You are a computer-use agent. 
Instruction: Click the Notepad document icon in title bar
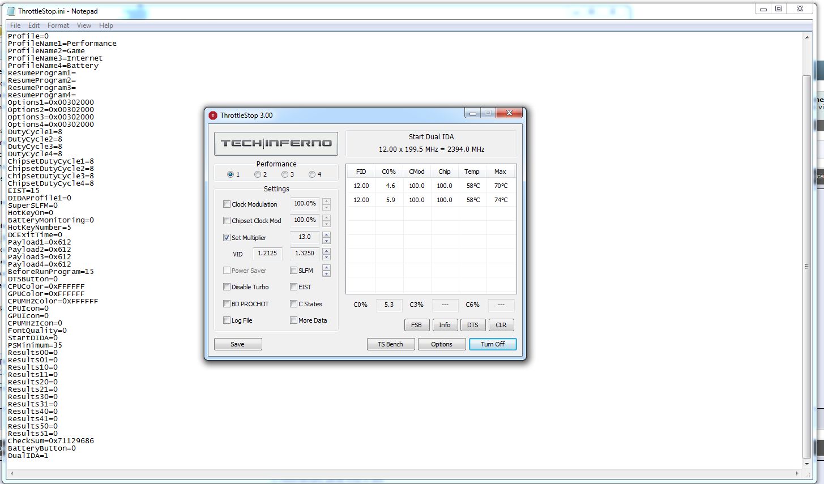[11, 11]
